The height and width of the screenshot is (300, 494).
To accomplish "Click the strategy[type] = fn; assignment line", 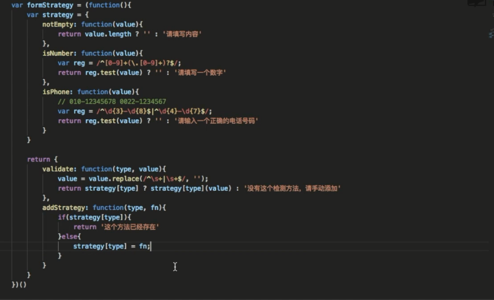I will (111, 246).
